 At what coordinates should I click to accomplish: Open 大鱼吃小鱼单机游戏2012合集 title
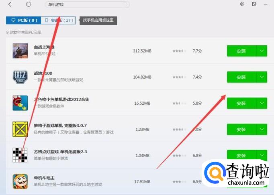[61, 100]
